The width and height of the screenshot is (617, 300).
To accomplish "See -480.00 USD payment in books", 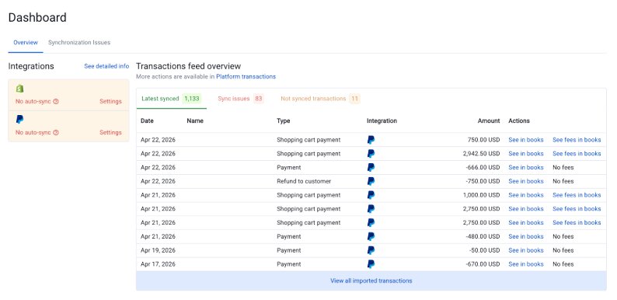I will pos(526,236).
